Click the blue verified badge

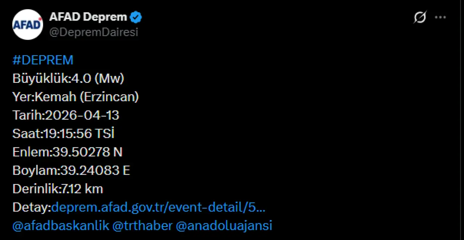point(136,17)
